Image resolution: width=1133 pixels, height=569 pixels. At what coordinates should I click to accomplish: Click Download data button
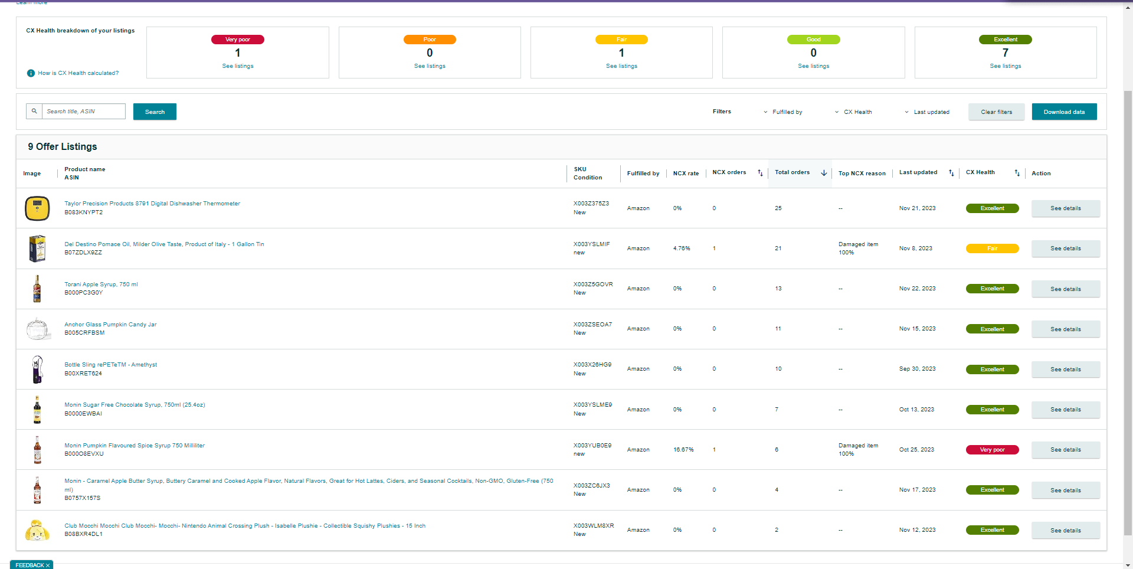1064,112
